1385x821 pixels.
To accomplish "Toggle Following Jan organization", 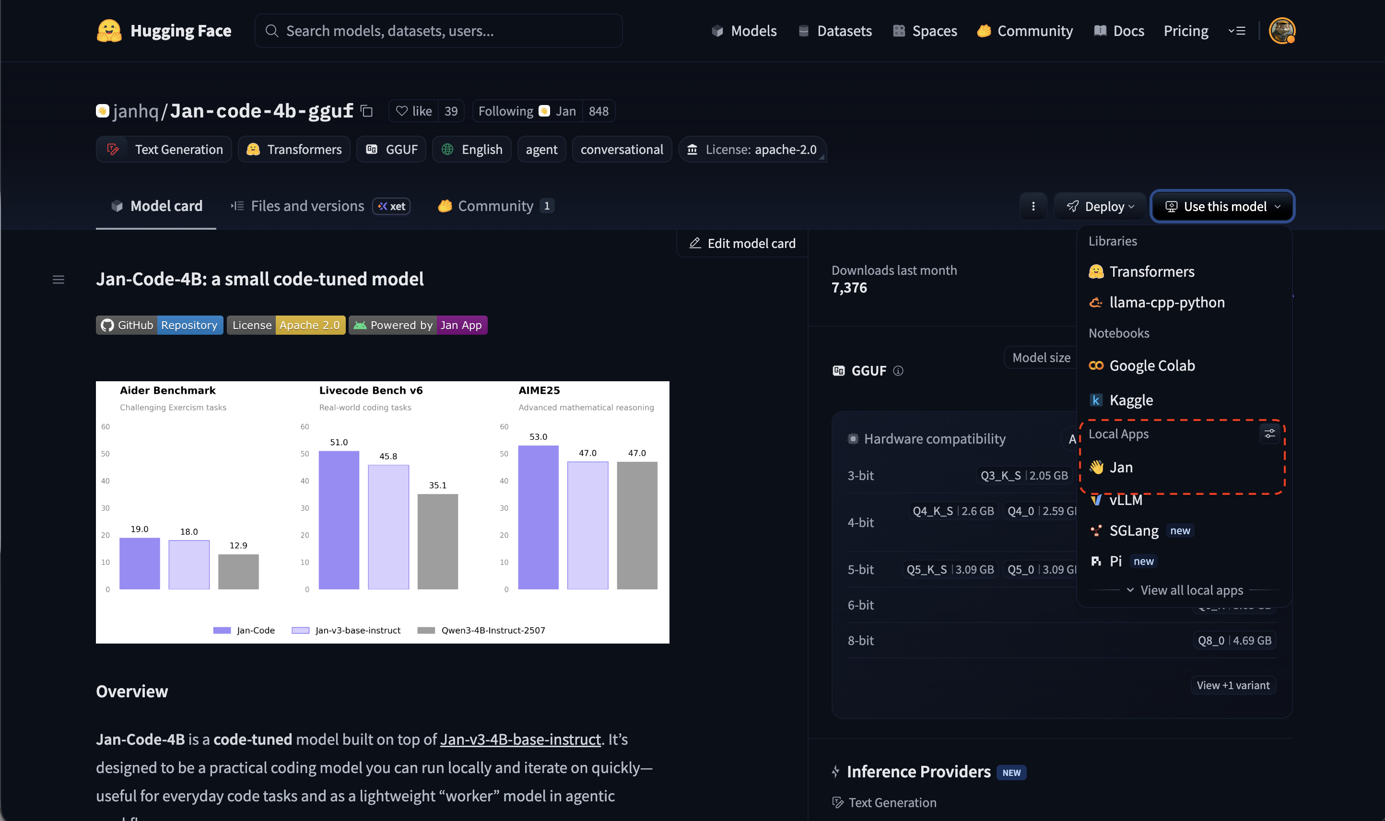I will pos(527,111).
